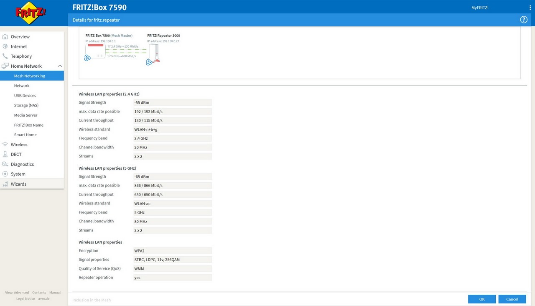Click the -55 dBm signal strength value
535x306 pixels.
pyautogui.click(x=173, y=102)
